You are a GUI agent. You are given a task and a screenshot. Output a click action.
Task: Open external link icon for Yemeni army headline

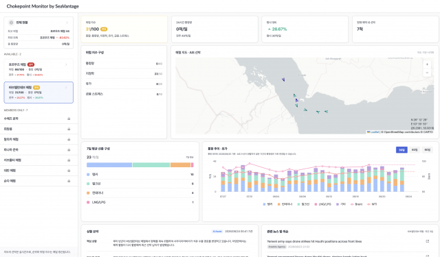[428, 241]
